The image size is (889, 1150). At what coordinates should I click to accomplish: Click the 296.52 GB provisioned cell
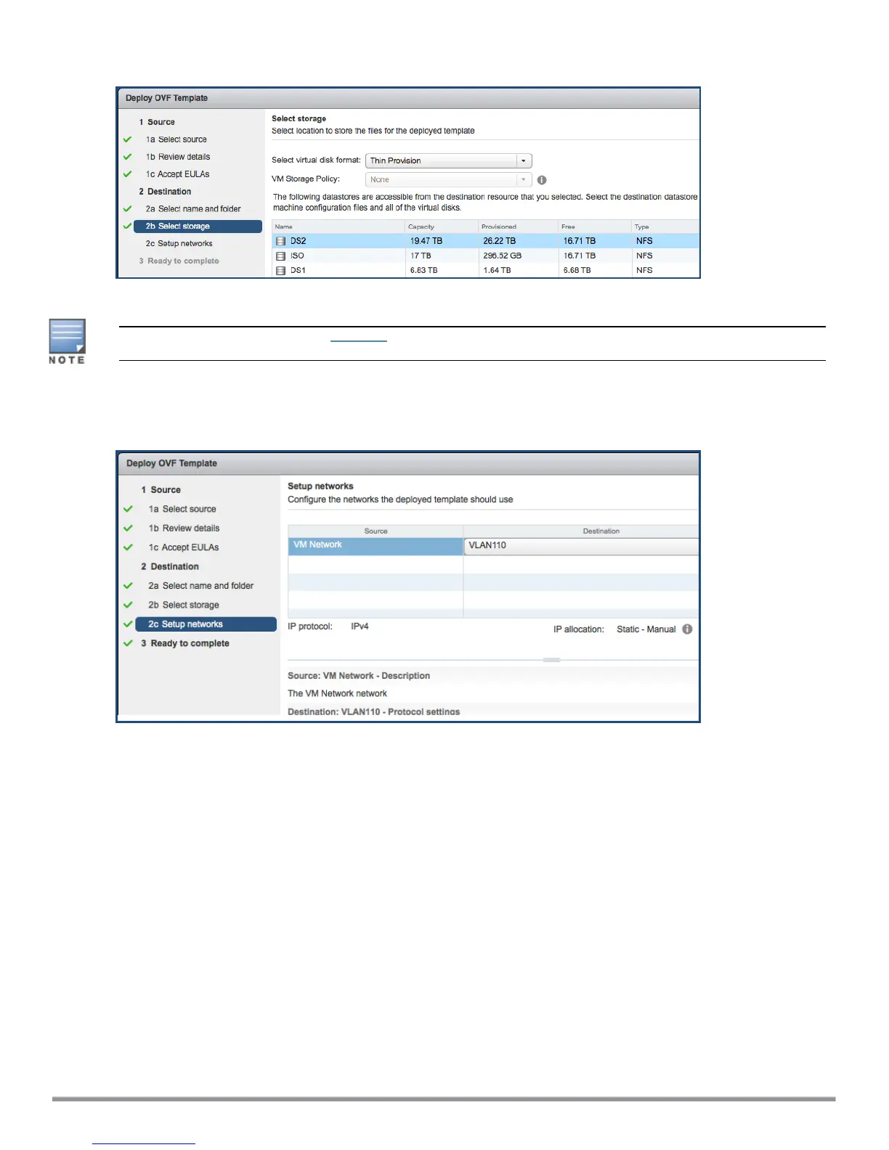coord(503,256)
